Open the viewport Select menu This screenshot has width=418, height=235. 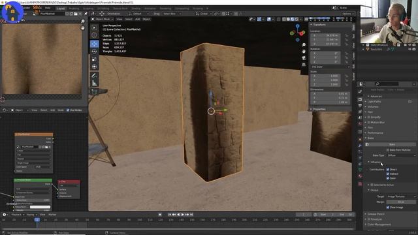point(129,19)
